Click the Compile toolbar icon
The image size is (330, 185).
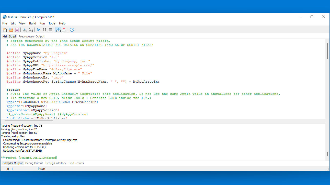[x=25, y=30]
